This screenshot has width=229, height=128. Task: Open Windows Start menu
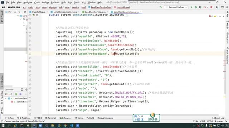click(x=3, y=126)
